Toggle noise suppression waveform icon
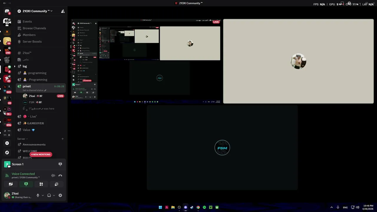Image resolution: width=377 pixels, height=212 pixels. pyautogui.click(x=53, y=175)
